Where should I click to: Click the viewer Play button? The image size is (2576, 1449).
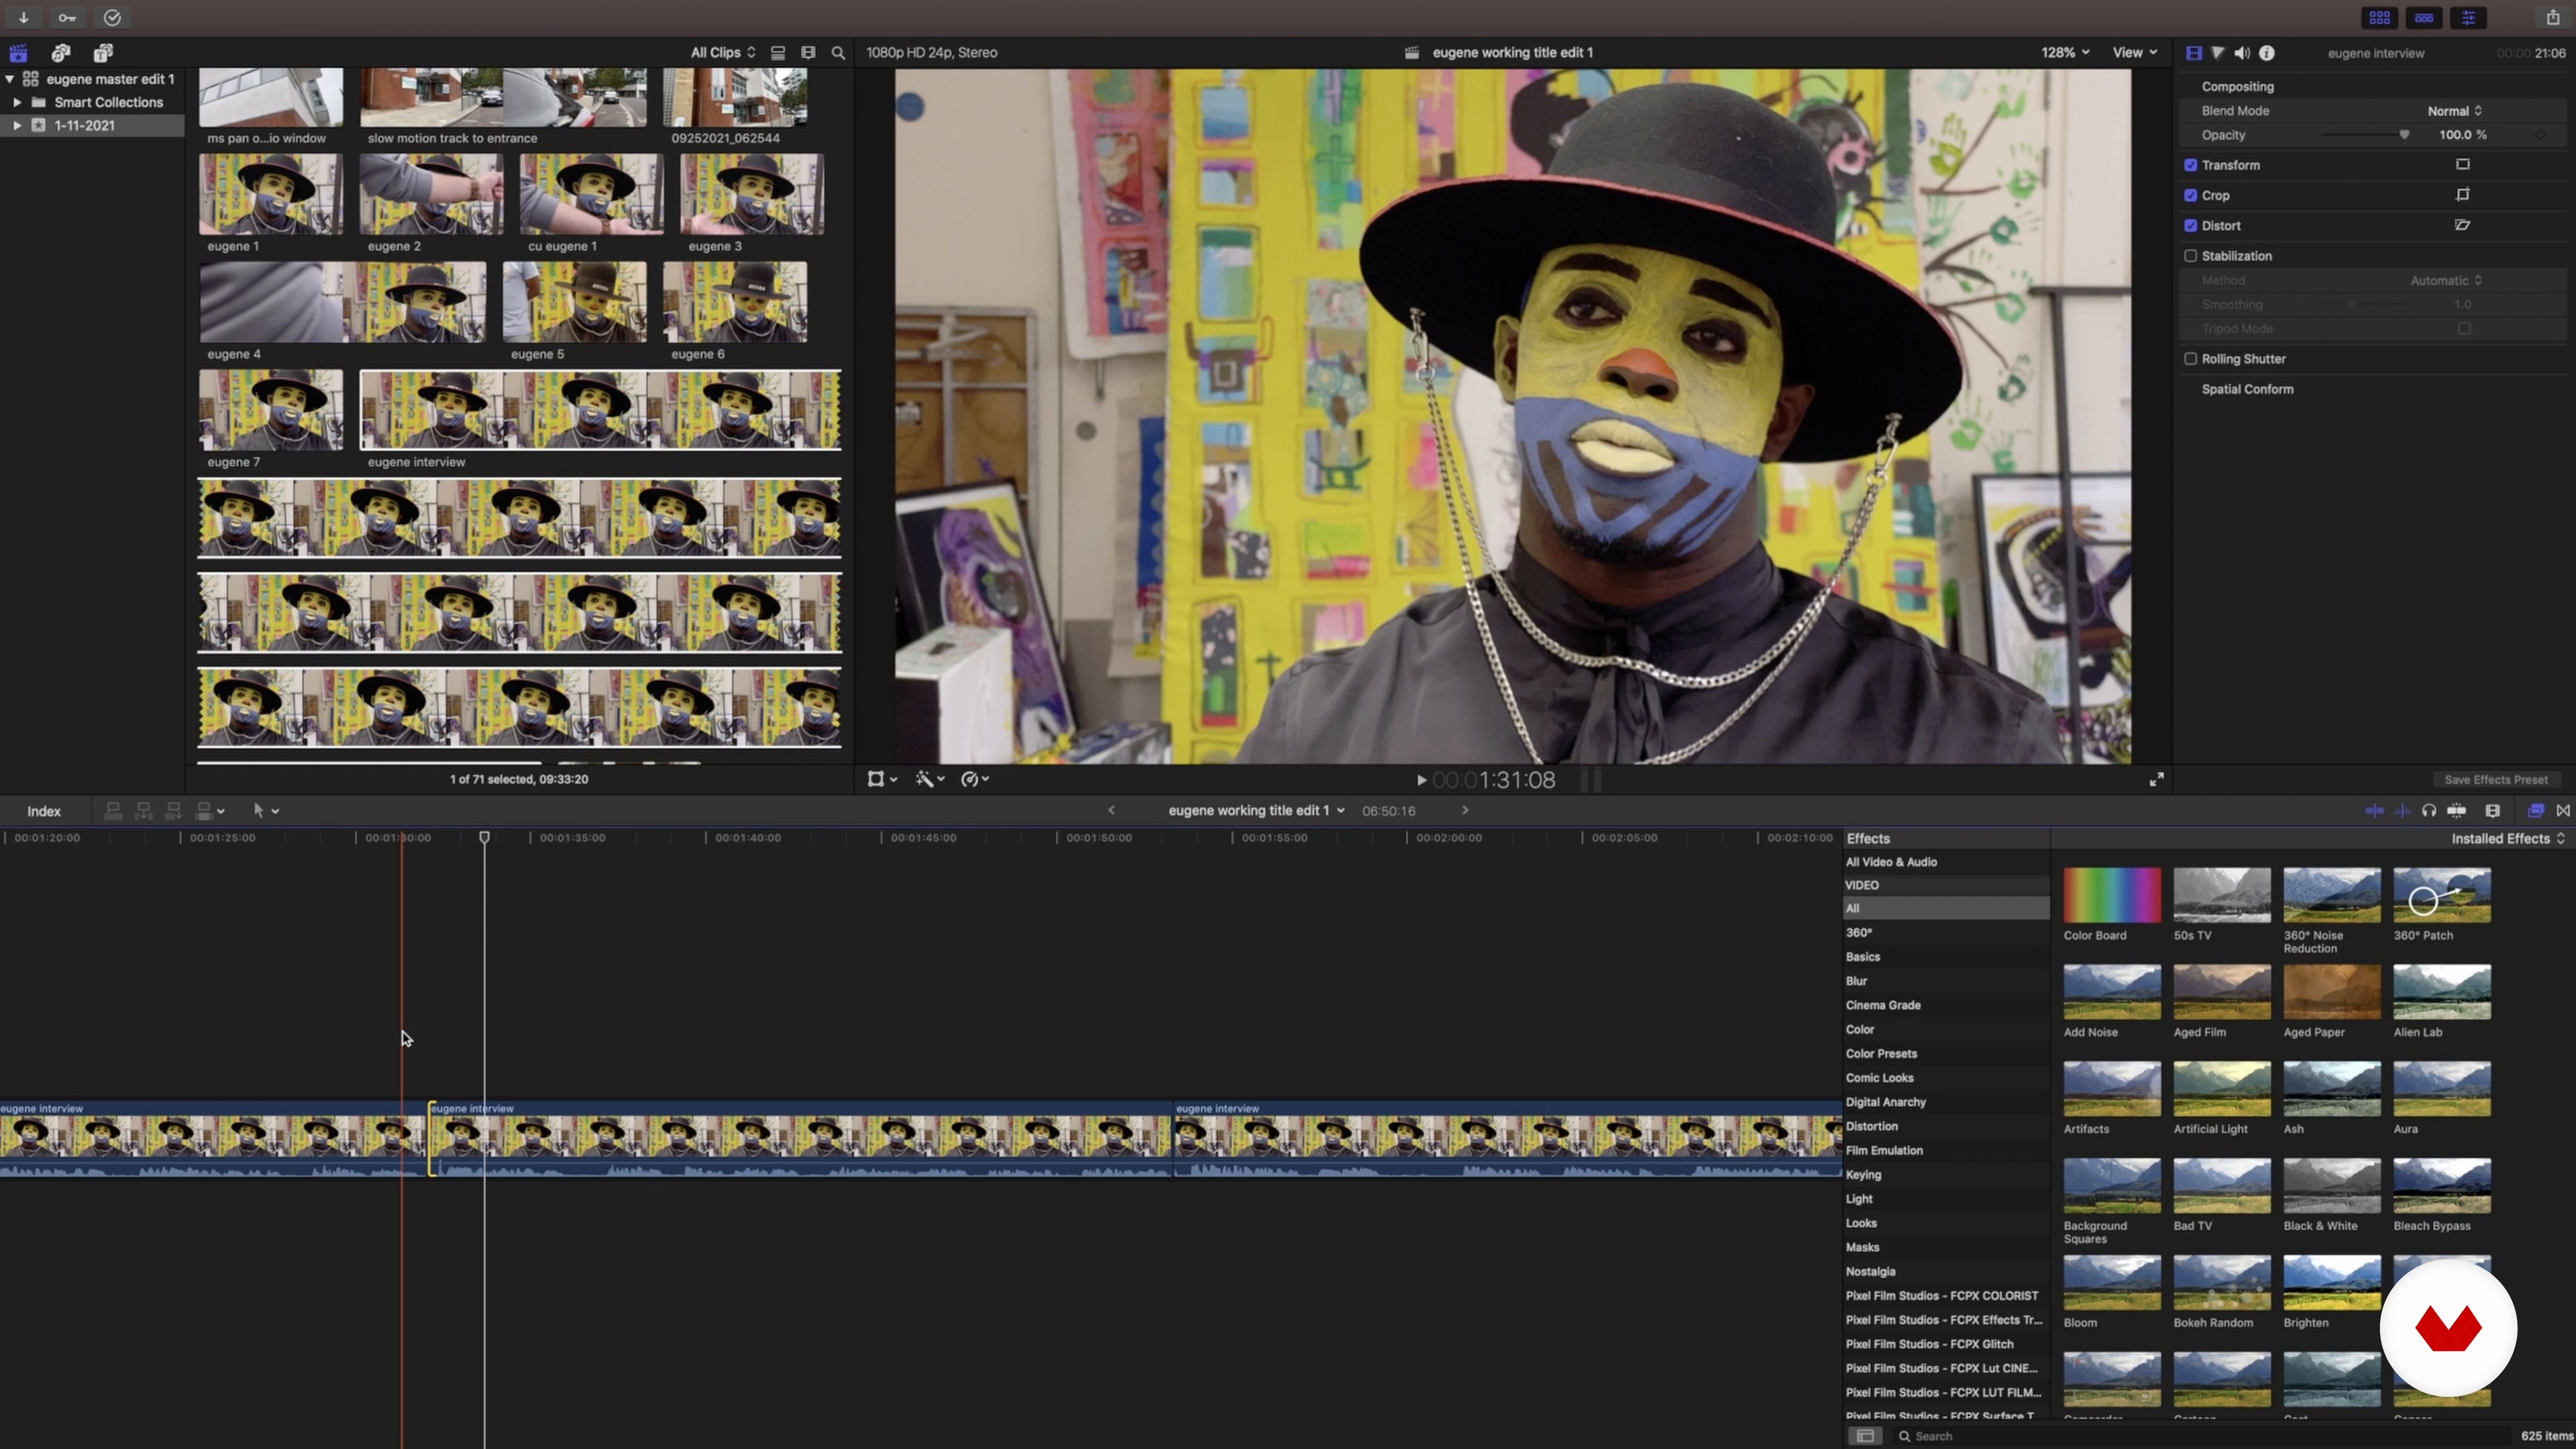tap(1421, 780)
